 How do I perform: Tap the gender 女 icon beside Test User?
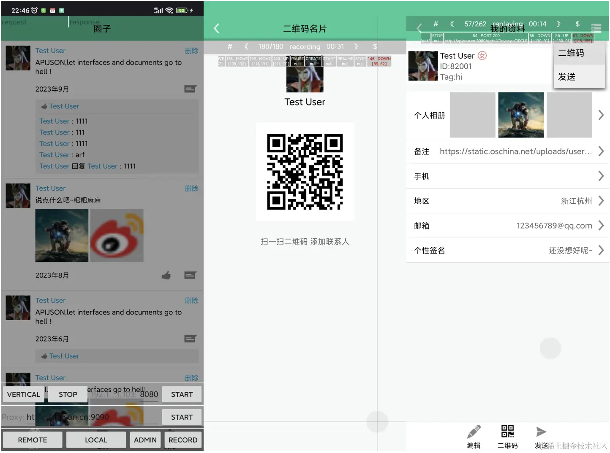482,56
